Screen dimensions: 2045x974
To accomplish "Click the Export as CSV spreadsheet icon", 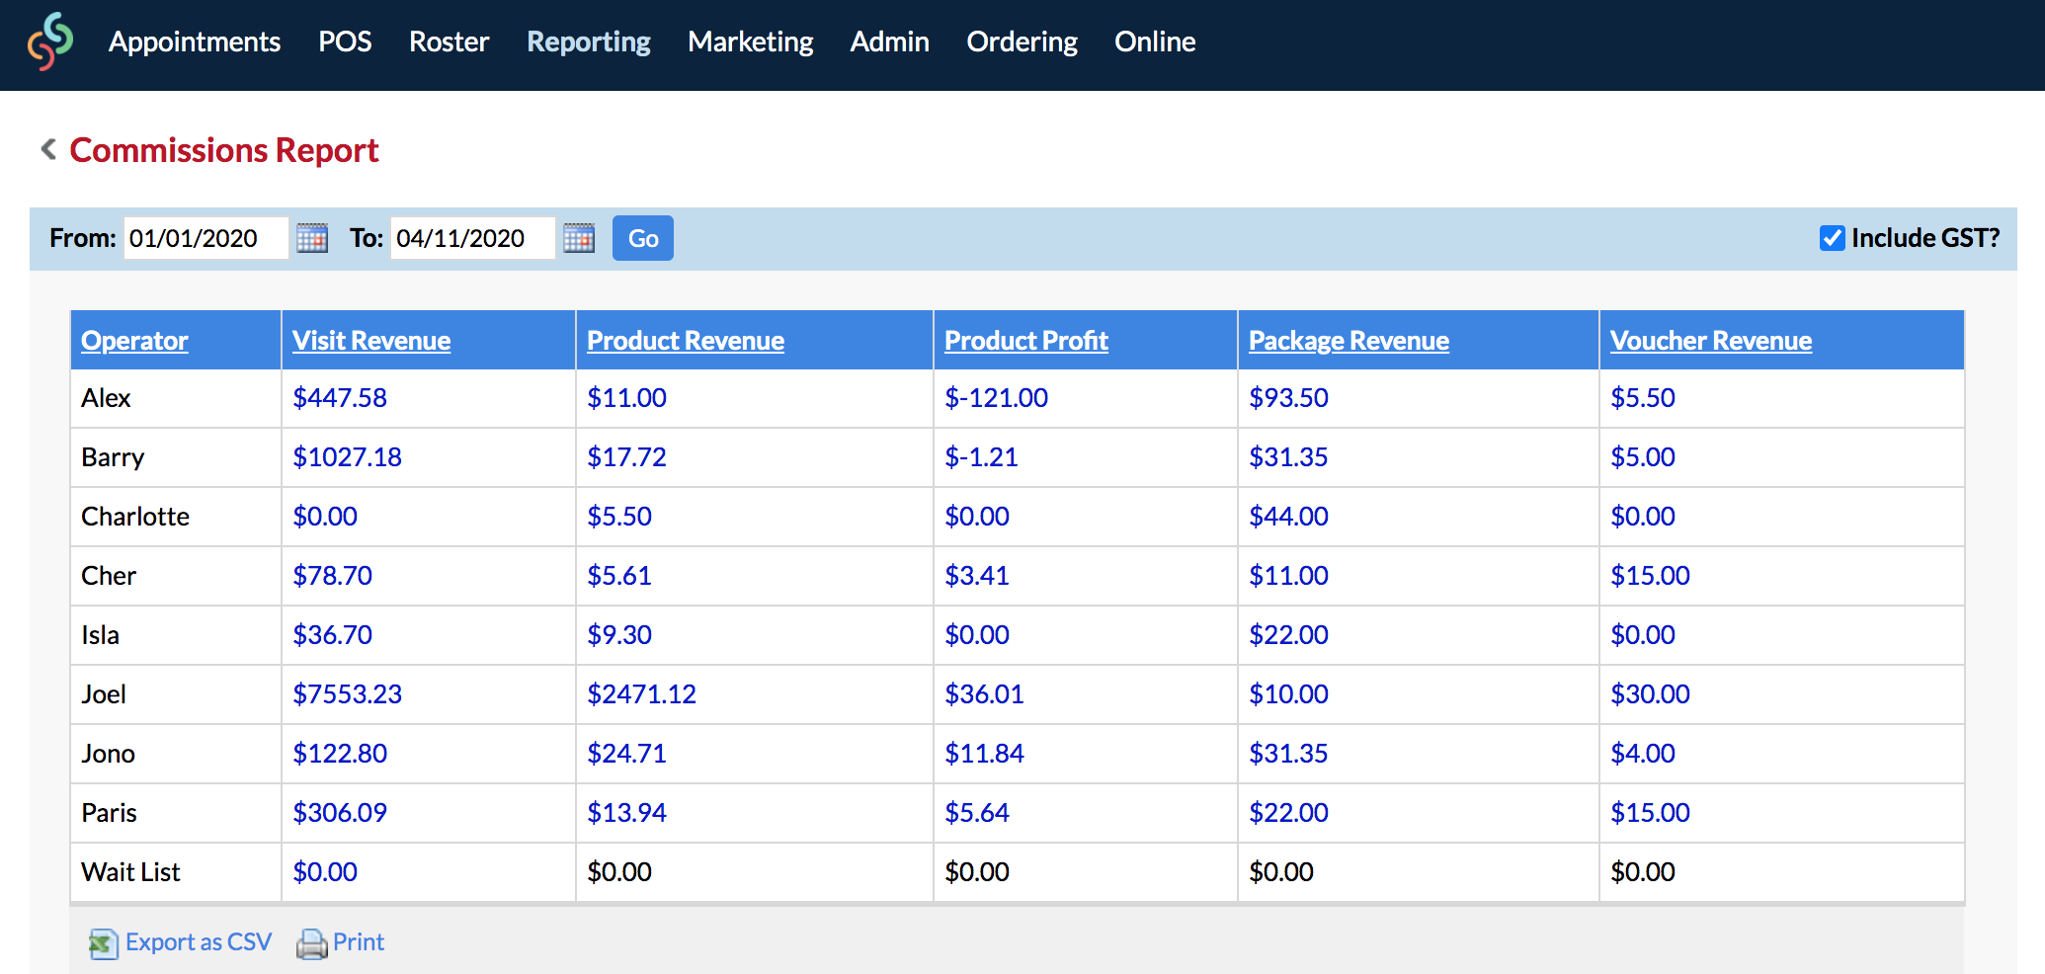I will [x=103, y=943].
